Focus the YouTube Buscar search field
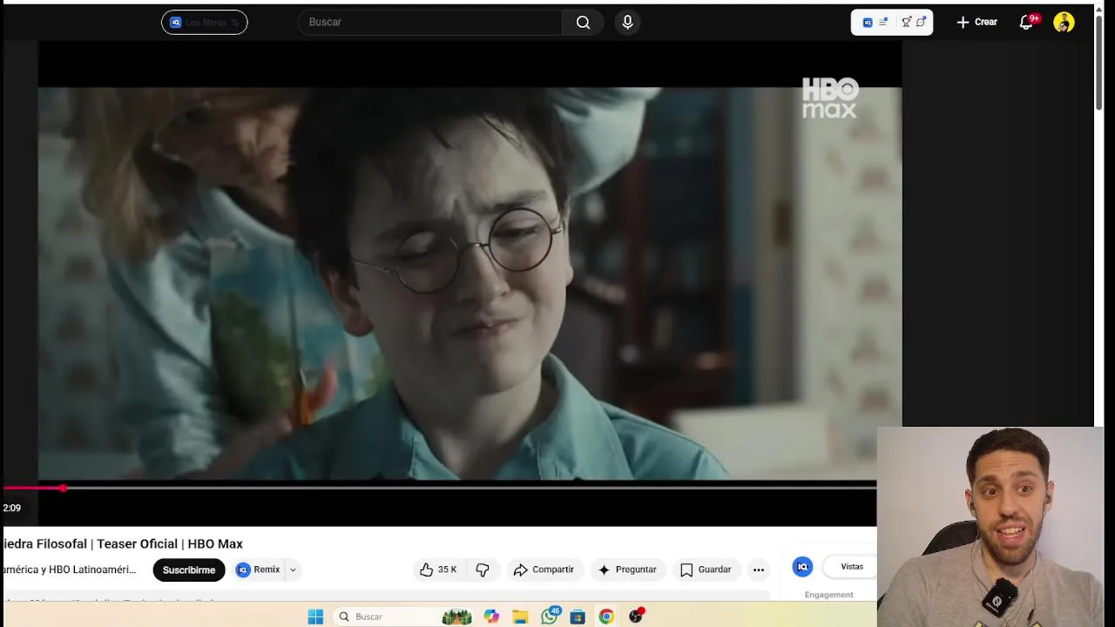 [430, 23]
